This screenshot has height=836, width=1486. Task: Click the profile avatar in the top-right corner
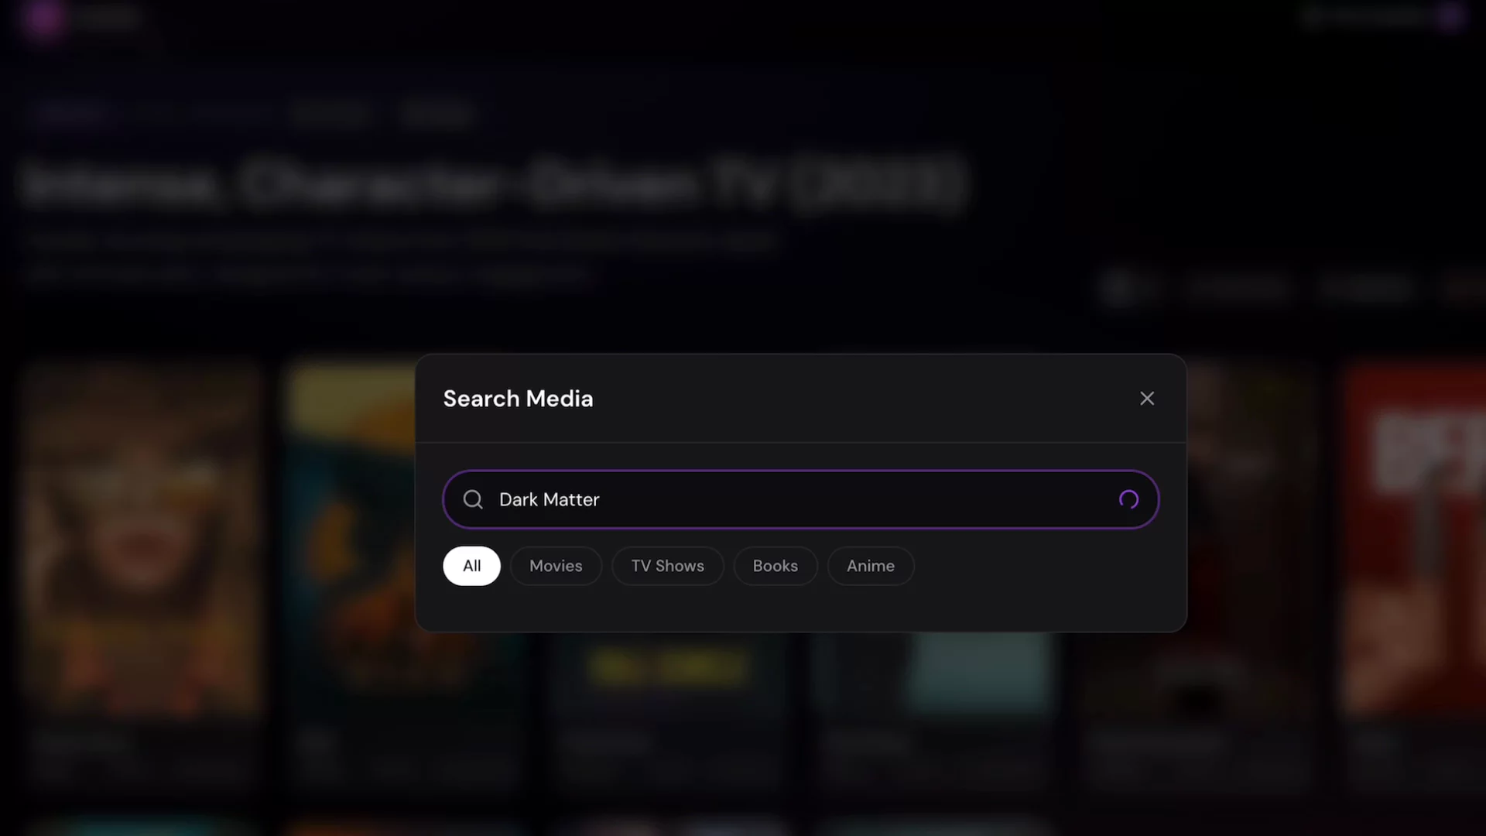tap(1453, 18)
